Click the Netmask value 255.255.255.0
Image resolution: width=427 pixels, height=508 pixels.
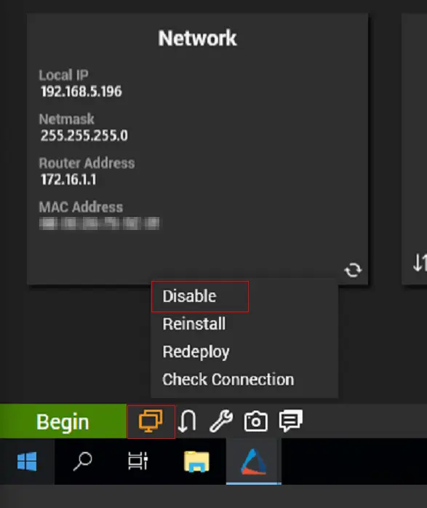click(x=84, y=135)
